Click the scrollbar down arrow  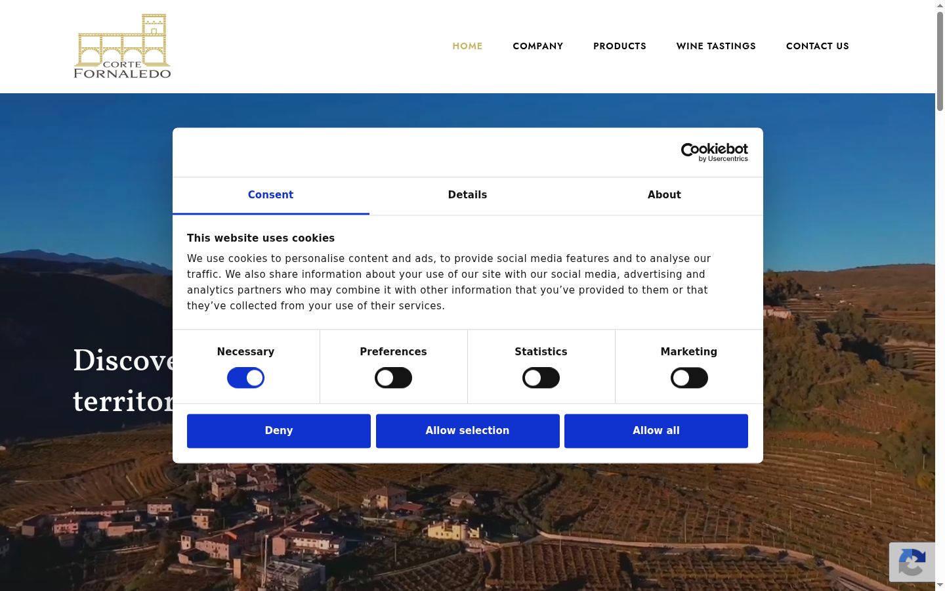940,585
